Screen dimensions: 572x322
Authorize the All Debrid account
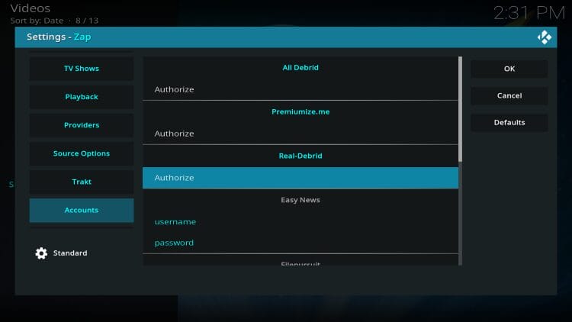click(300, 89)
